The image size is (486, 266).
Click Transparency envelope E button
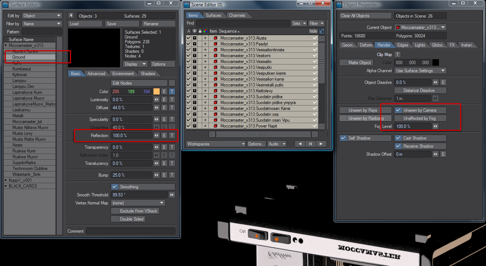tap(164, 147)
